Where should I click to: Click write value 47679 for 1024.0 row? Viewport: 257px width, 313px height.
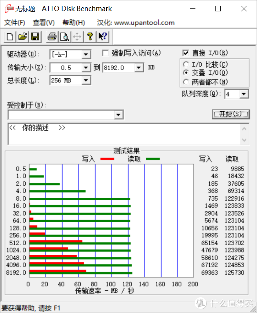click(x=209, y=250)
